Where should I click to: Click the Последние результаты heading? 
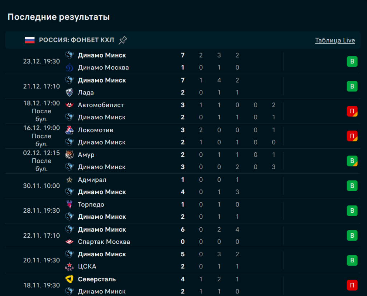pos(59,17)
